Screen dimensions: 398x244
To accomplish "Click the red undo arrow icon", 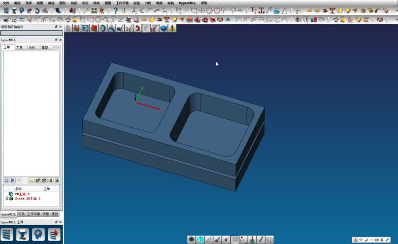I will 137,28.
